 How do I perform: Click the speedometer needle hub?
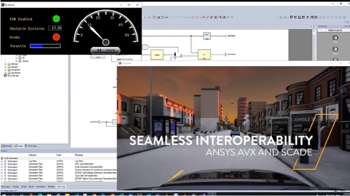coord(106,42)
